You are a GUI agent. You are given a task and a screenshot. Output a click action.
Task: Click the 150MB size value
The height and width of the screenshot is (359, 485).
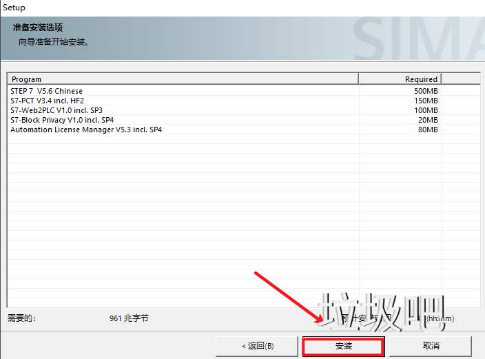pos(426,101)
